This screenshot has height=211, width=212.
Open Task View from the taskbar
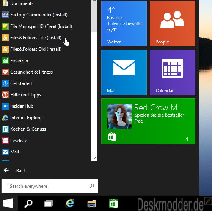[49, 203]
